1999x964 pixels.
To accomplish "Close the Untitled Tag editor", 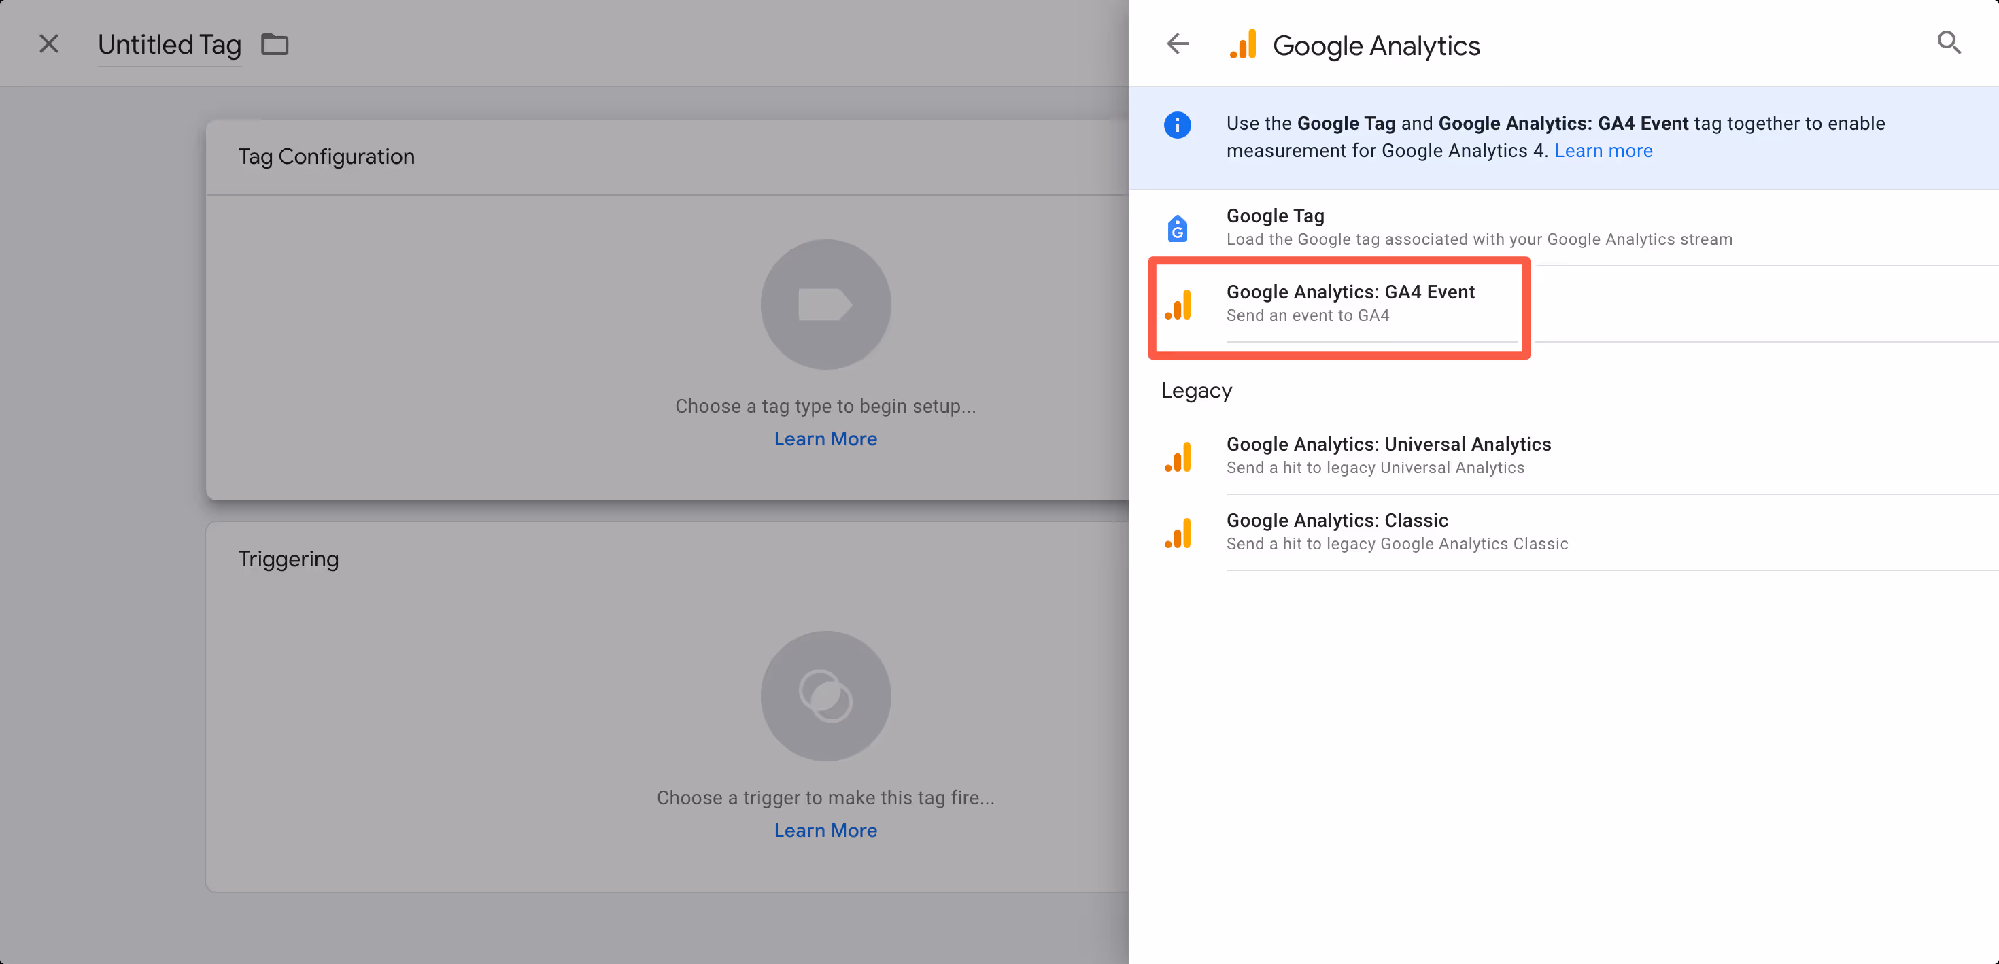I will tap(49, 44).
